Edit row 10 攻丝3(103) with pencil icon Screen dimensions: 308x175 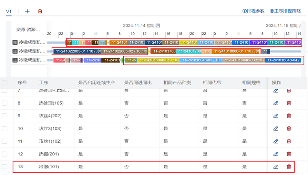pyautogui.click(x=276, y=129)
